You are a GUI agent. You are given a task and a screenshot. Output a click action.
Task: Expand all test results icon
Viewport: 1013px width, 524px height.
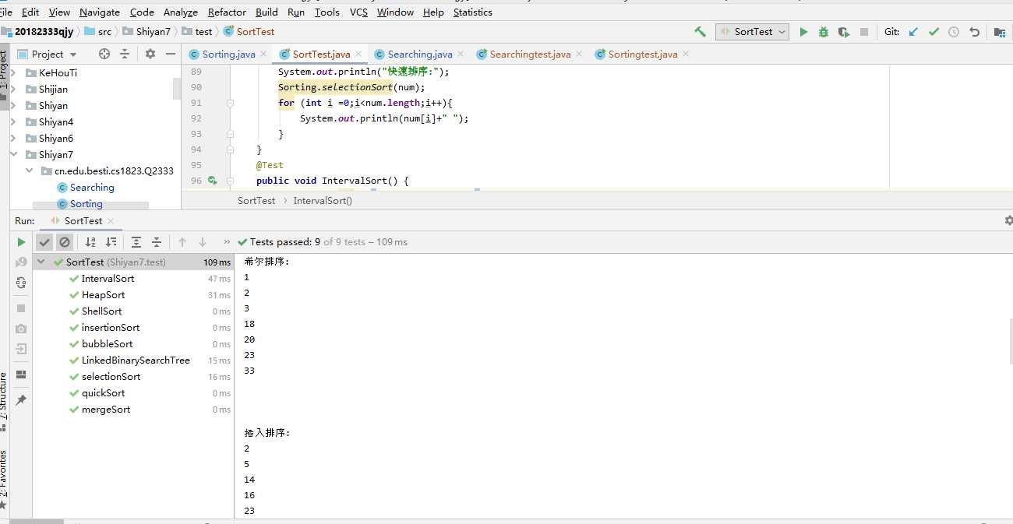point(136,242)
